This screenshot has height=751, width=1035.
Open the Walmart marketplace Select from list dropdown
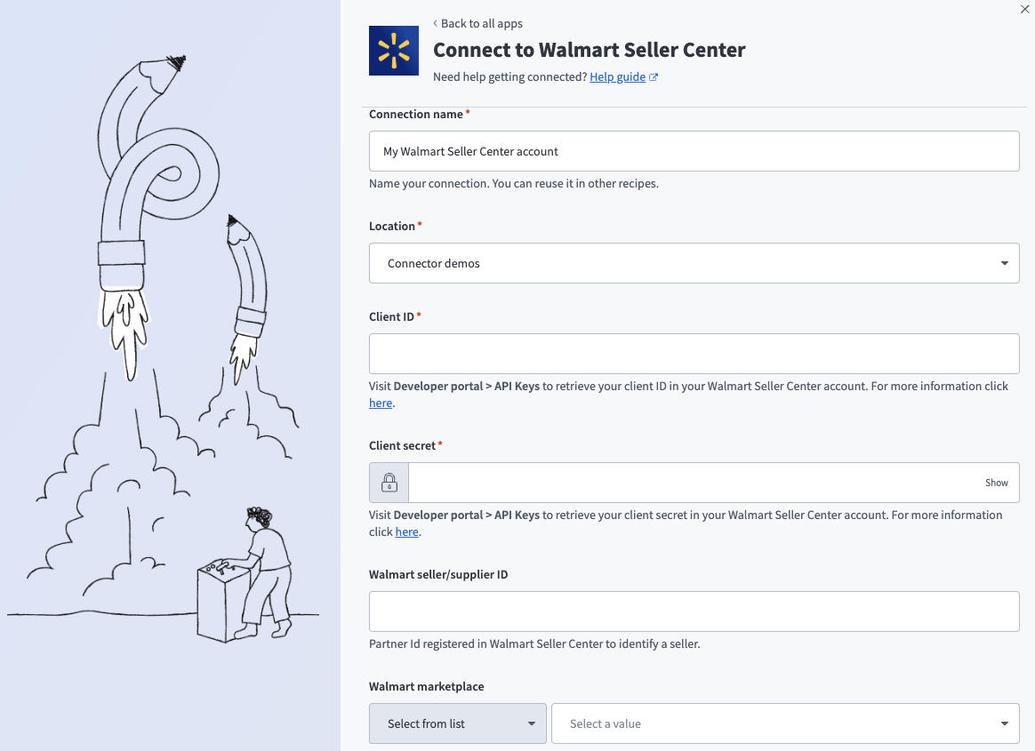(x=457, y=723)
